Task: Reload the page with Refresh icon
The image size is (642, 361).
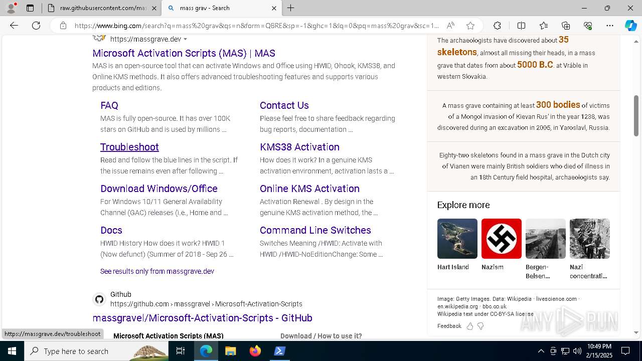Action: pyautogui.click(x=36, y=26)
